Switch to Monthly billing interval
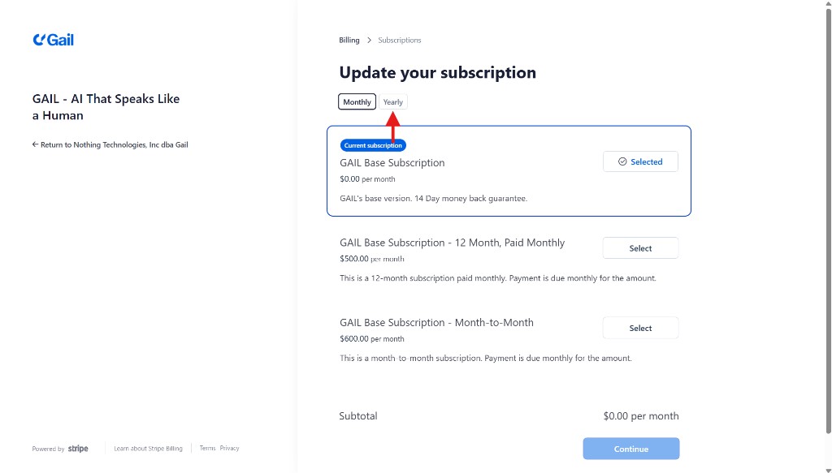The width and height of the screenshot is (832, 473). 357,102
